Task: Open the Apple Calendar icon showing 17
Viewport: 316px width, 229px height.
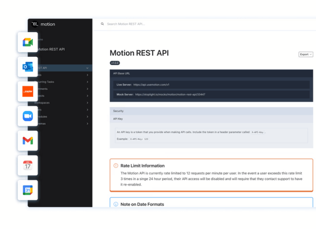Action: click(x=28, y=166)
